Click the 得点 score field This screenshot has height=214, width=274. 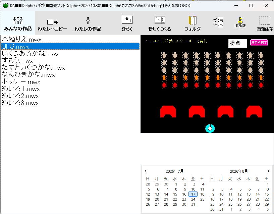pyautogui.click(x=237, y=43)
